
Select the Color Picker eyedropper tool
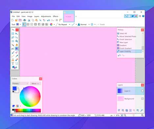click(x=16, y=56)
